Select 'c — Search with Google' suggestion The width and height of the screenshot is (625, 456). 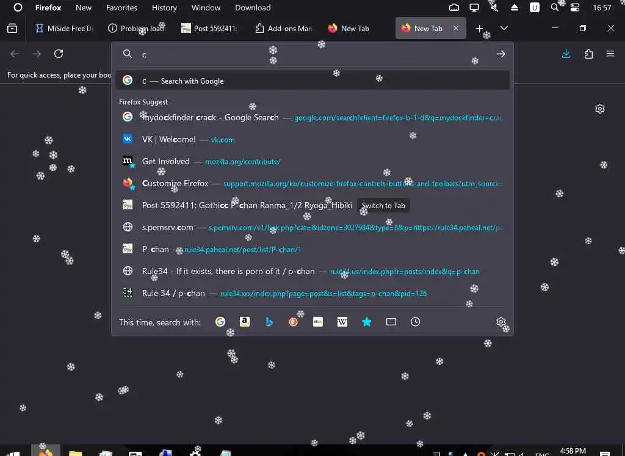click(x=312, y=81)
